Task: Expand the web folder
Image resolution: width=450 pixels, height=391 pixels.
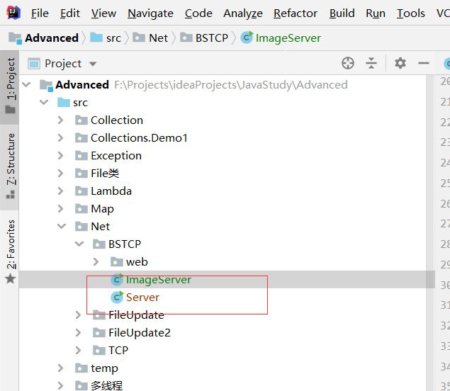Action: tap(96, 262)
